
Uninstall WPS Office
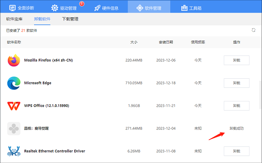(x=237, y=106)
